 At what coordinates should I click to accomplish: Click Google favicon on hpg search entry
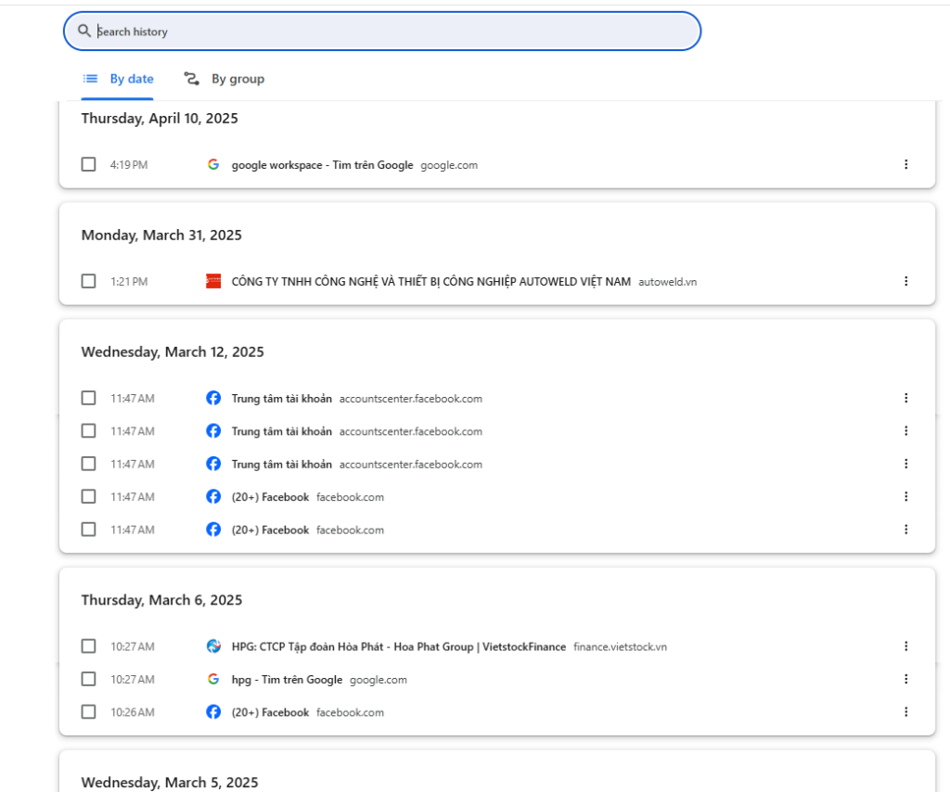pos(213,680)
